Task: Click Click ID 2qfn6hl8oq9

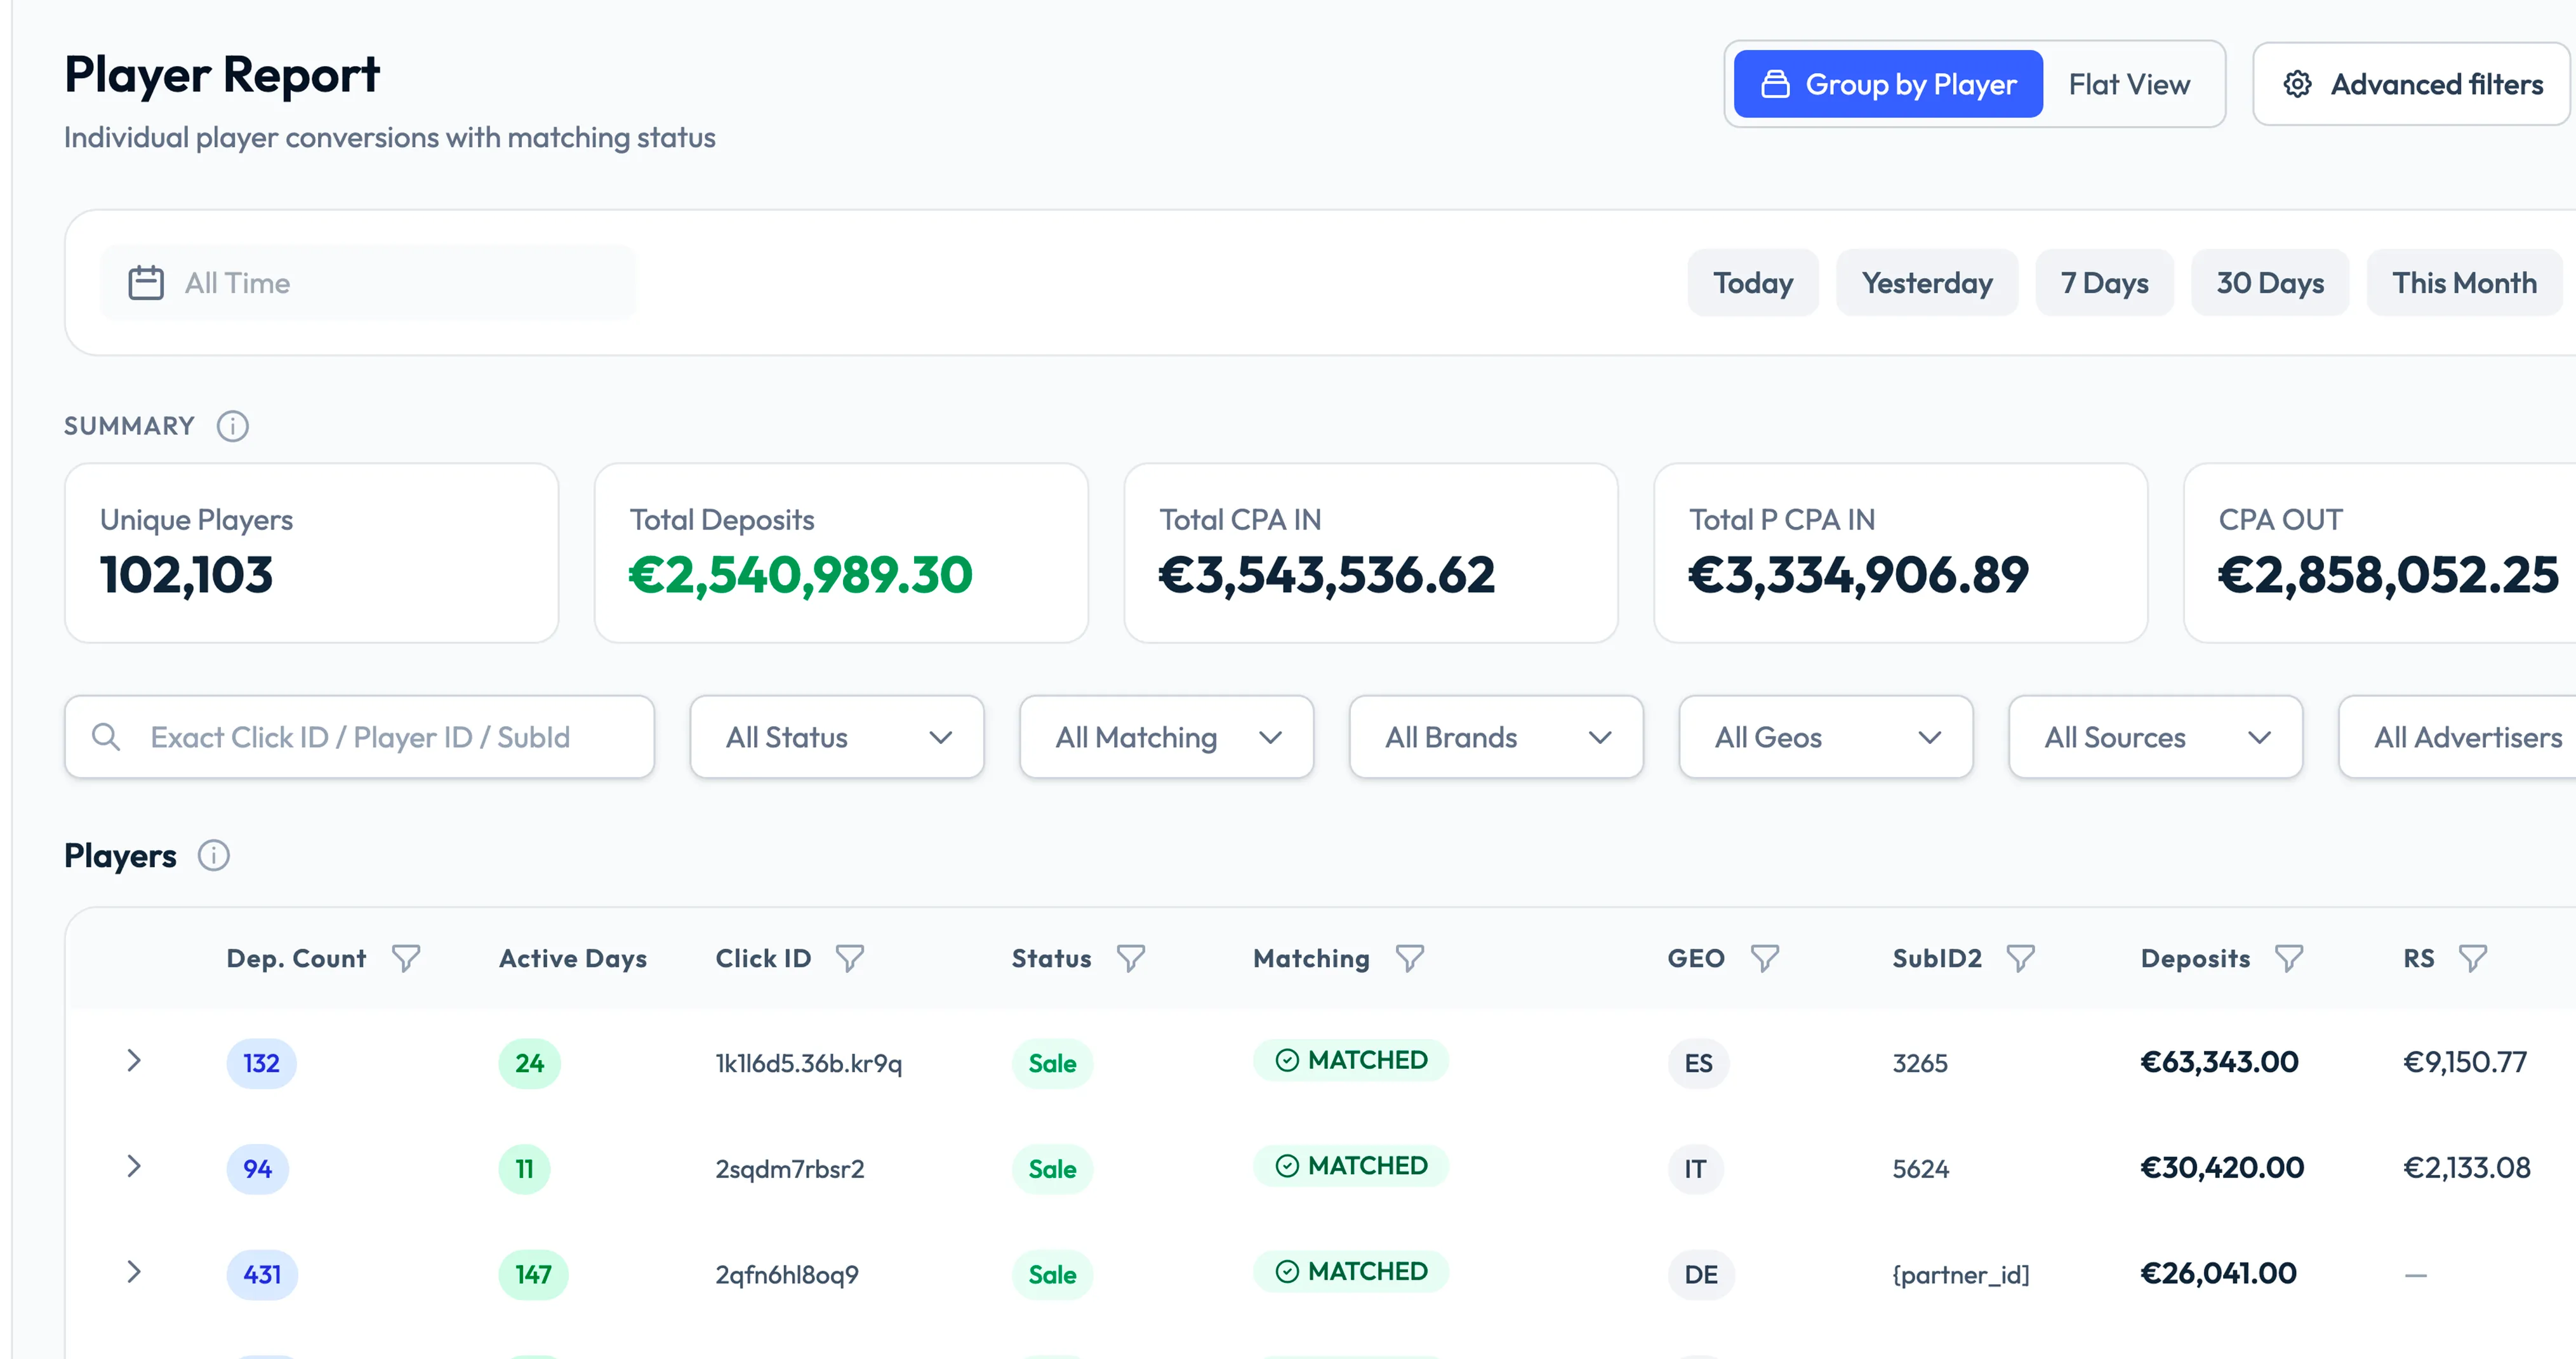Action: coord(787,1275)
